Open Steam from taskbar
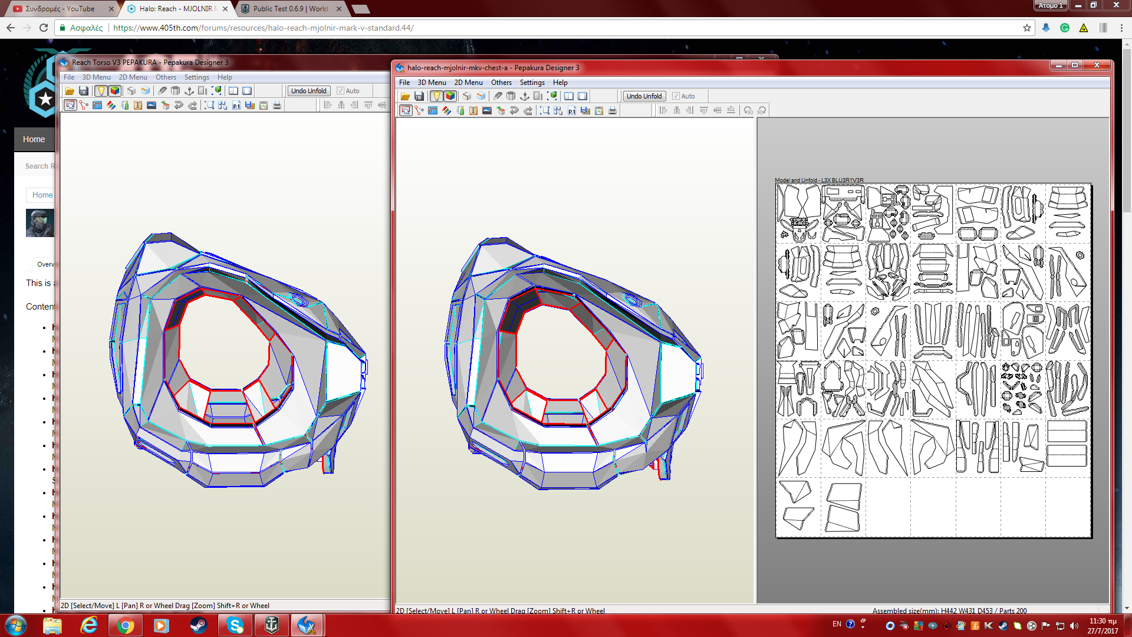Image resolution: width=1132 pixels, height=637 pixels. point(198,625)
